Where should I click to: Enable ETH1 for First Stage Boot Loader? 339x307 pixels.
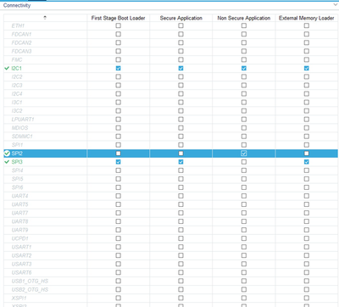pyautogui.click(x=118, y=25)
